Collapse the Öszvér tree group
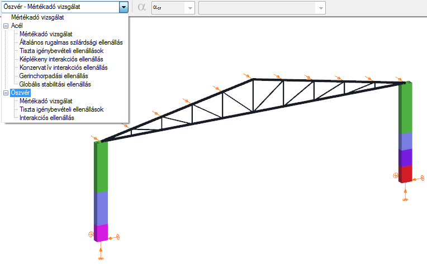The height and width of the screenshot is (264, 427). [6, 93]
